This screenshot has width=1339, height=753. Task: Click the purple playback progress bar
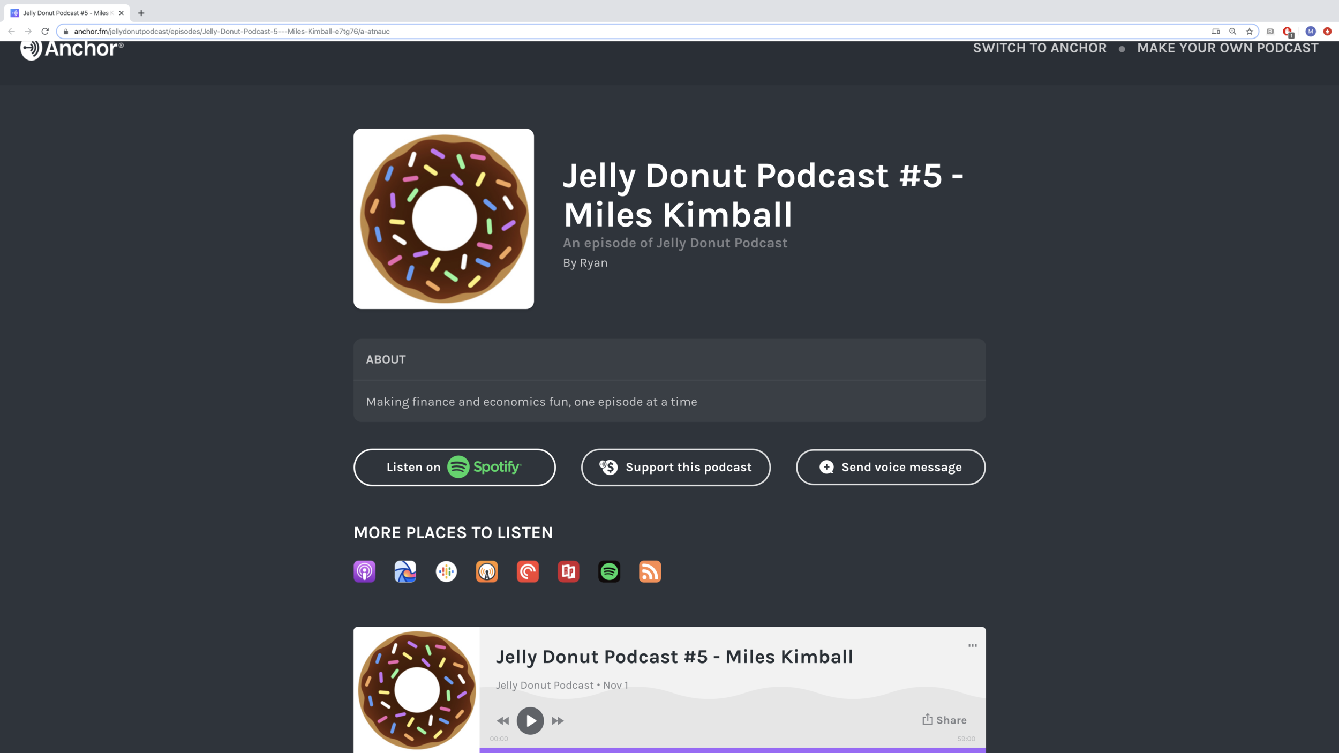(x=732, y=750)
